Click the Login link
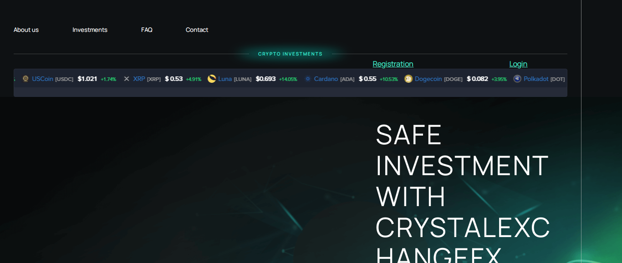The height and width of the screenshot is (263, 622). (518, 64)
